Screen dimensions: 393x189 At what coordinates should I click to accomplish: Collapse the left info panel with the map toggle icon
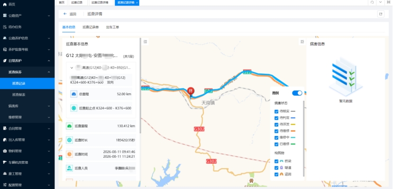tap(145, 42)
